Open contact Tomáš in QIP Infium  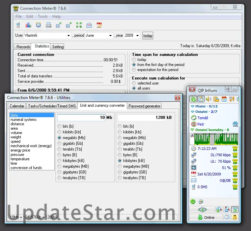pos(202,118)
